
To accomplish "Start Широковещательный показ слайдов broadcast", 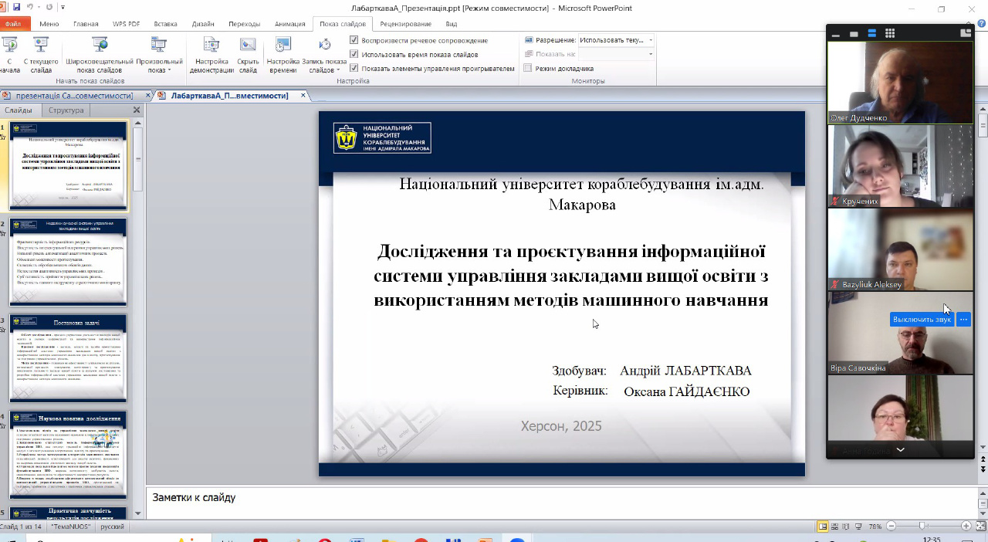I will pos(100,53).
